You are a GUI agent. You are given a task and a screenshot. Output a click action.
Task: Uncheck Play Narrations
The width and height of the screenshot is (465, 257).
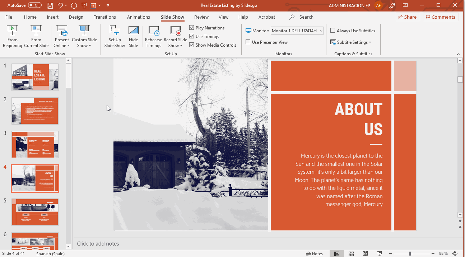point(192,28)
